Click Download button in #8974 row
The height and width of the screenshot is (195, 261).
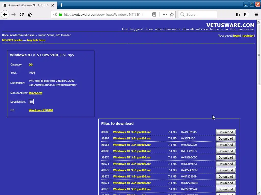click(226, 183)
